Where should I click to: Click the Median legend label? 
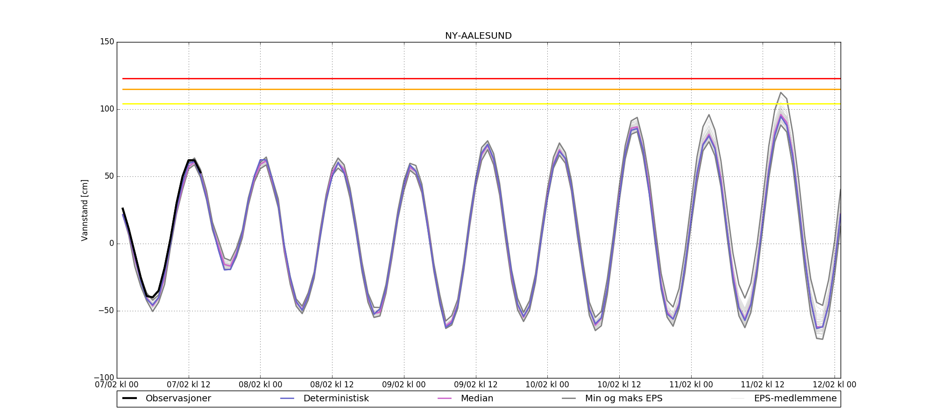(477, 399)
